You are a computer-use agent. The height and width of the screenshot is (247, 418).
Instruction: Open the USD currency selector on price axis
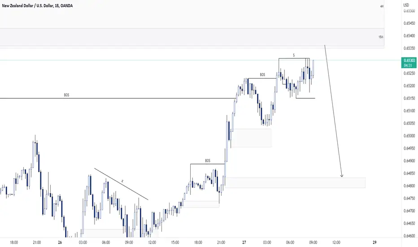(406, 5)
